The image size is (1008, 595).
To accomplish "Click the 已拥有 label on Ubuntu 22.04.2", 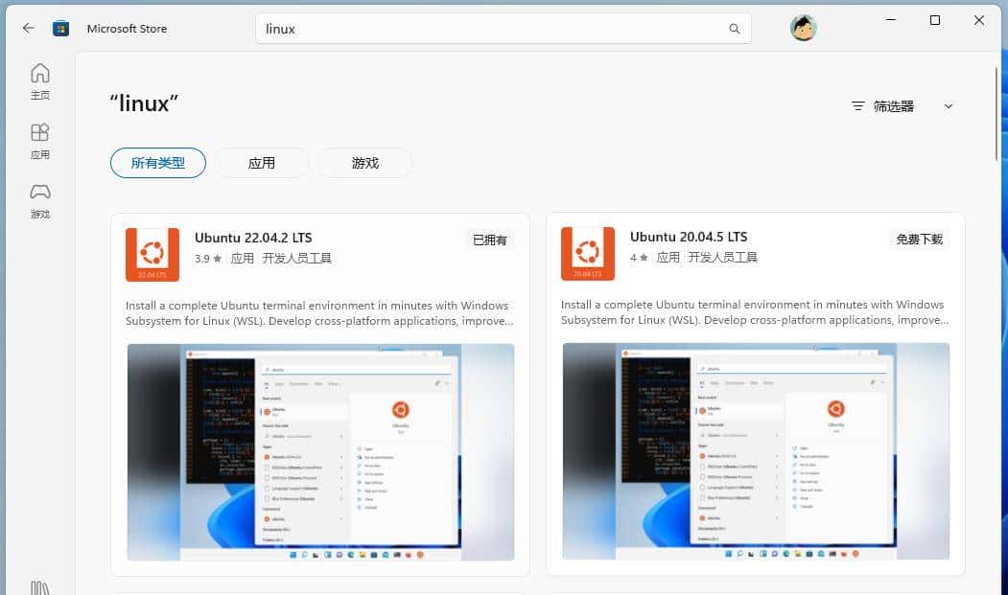I will (489, 240).
